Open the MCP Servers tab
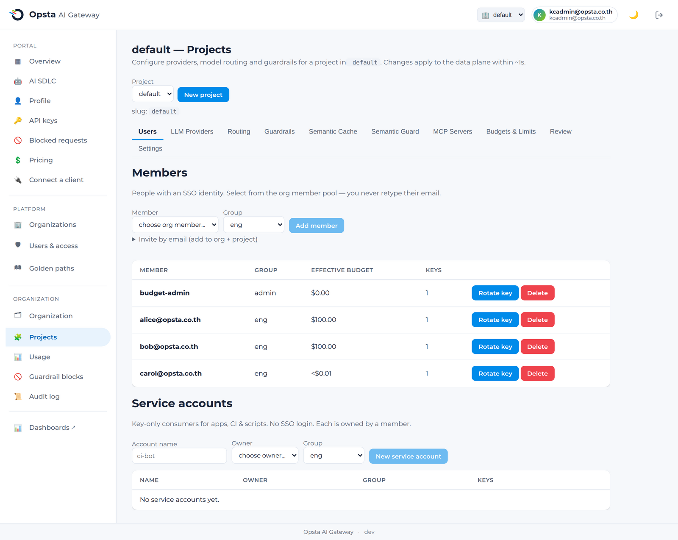 453,131
